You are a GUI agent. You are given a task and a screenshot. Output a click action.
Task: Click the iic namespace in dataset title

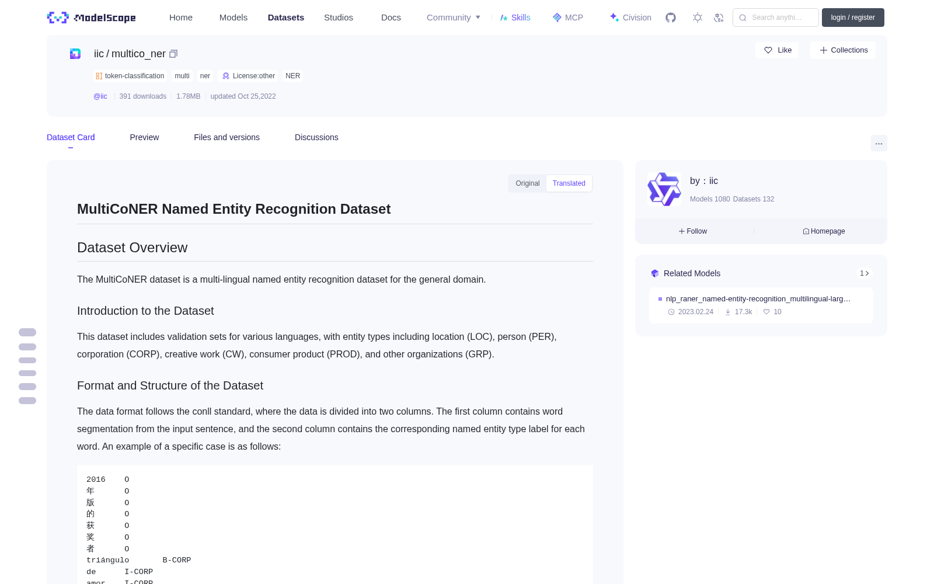point(99,54)
